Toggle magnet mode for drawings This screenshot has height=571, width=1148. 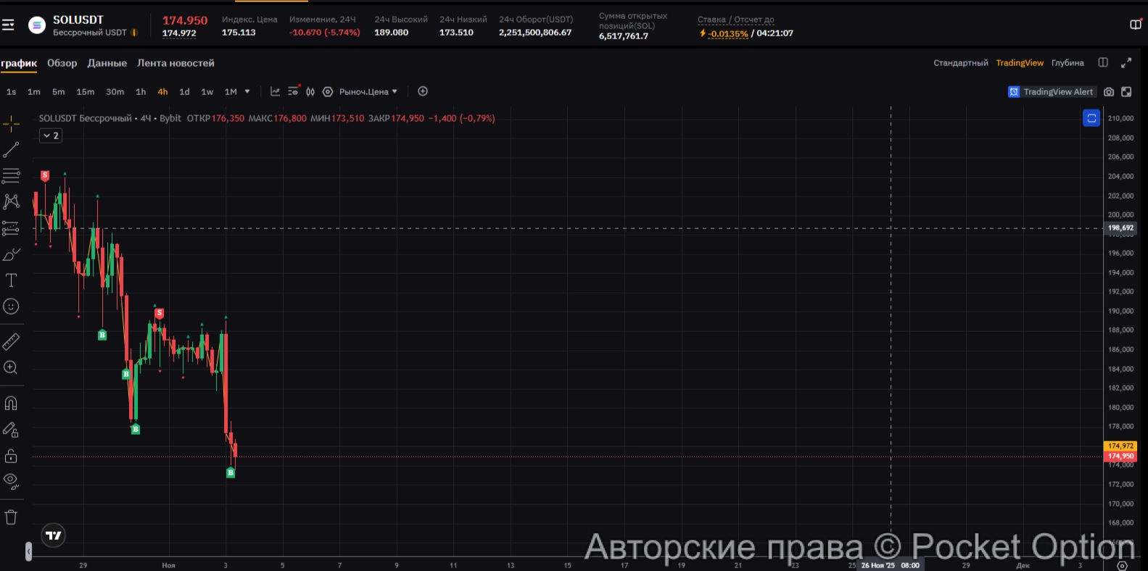tap(11, 404)
